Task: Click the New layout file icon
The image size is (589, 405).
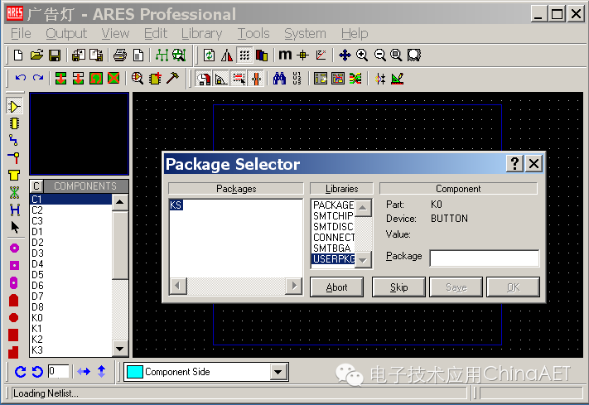Action: point(18,55)
